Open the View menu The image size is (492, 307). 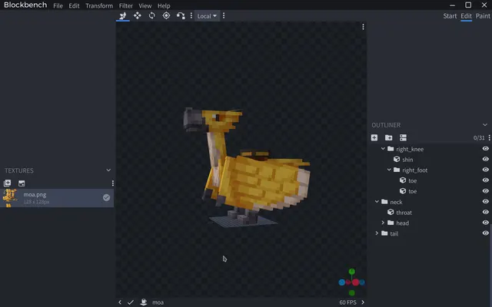click(145, 5)
